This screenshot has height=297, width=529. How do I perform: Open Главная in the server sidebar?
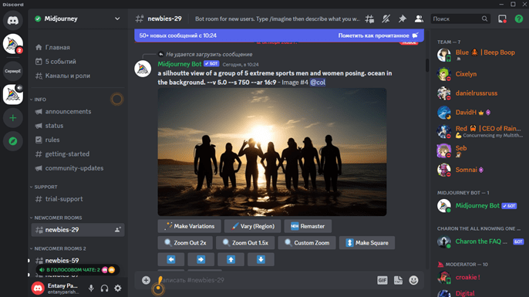coord(78,47)
